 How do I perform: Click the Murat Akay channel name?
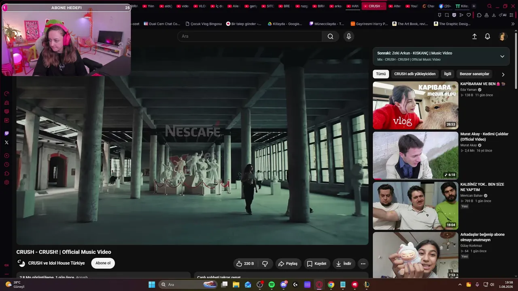[x=469, y=145]
